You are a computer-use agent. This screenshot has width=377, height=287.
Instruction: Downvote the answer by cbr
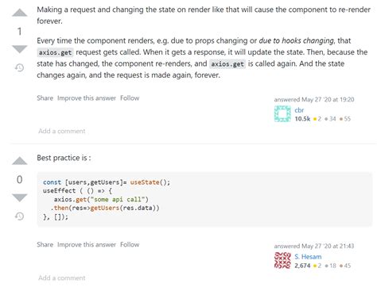[20, 49]
